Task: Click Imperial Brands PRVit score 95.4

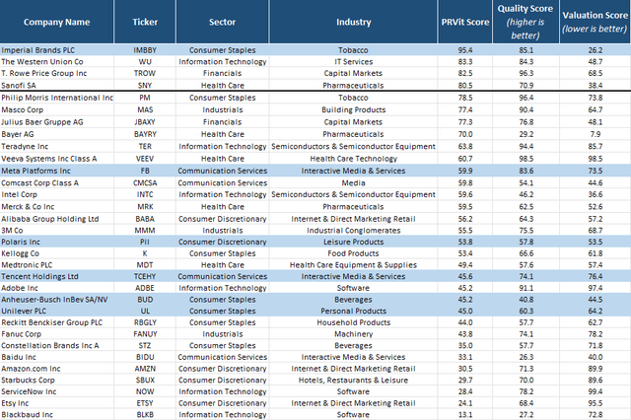Action: pos(465,50)
